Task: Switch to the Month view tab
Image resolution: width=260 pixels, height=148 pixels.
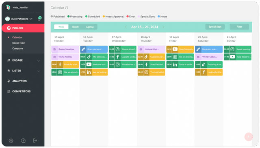Action: pos(76,27)
